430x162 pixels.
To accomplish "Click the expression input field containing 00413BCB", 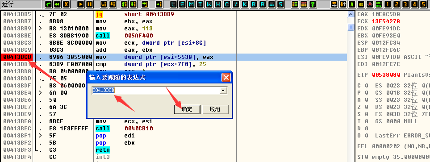I will (156, 91).
